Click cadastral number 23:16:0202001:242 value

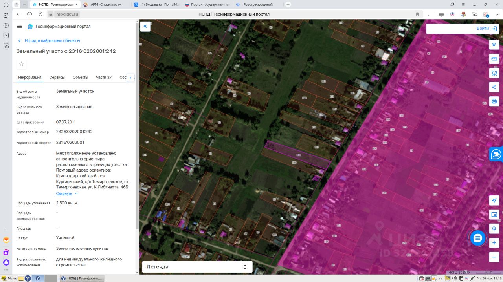pyautogui.click(x=74, y=132)
